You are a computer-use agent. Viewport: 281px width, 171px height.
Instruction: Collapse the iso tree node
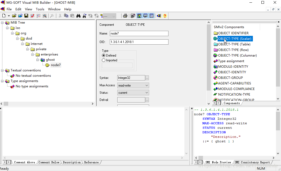(7, 28)
